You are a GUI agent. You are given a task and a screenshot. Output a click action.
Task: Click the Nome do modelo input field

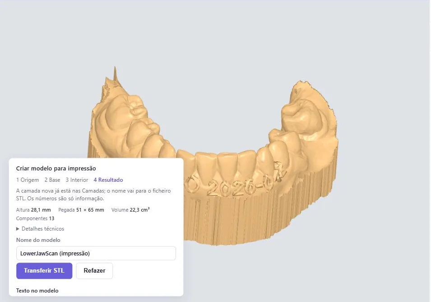click(x=96, y=253)
